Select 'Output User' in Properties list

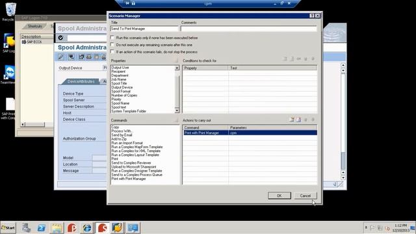[x=120, y=68]
